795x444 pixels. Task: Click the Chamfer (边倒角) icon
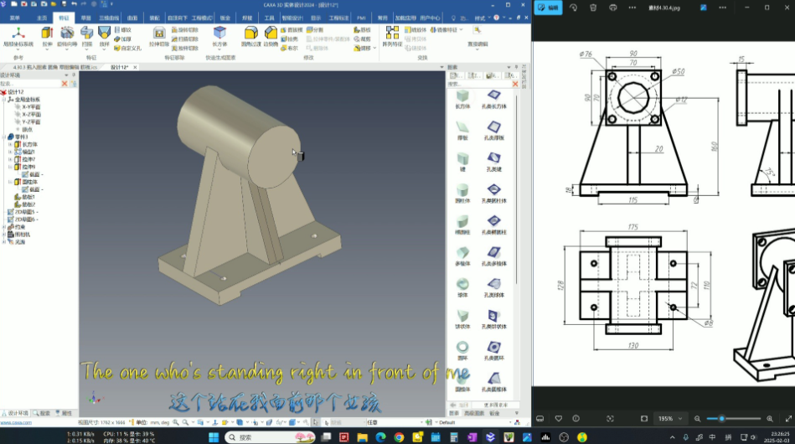[271, 34]
